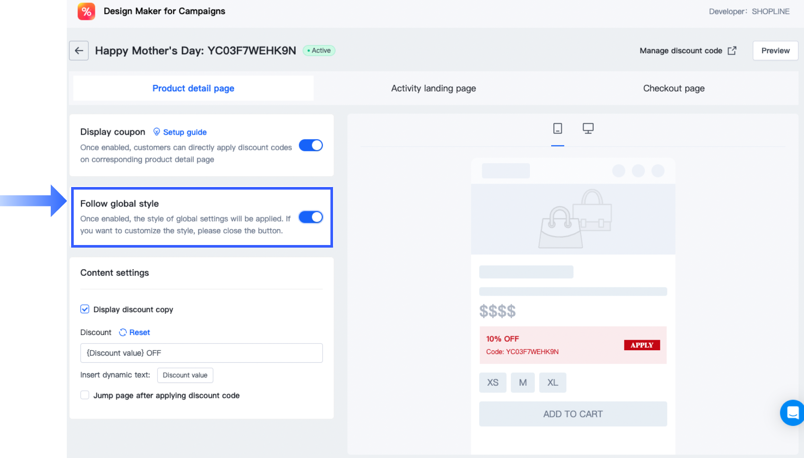This screenshot has width=804, height=458.
Task: Click the lightbulb Setup guide icon
Action: [x=157, y=132]
